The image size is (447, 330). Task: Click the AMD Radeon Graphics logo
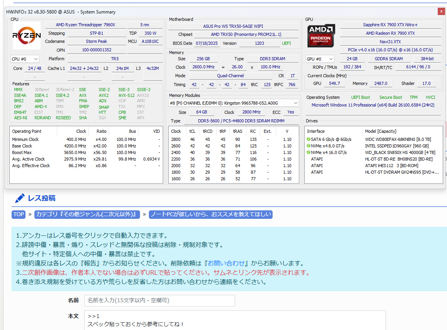coord(321,36)
